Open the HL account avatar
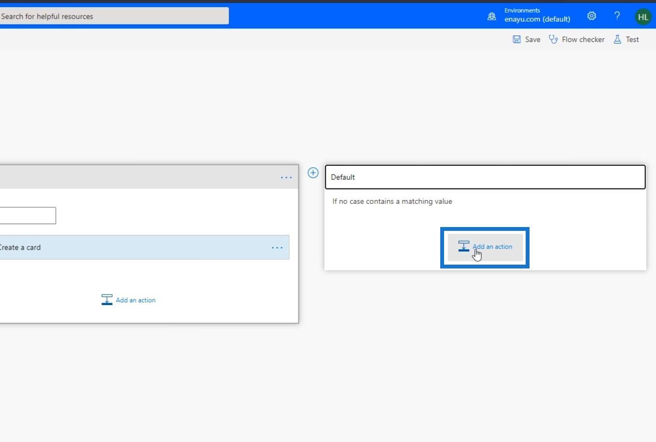The height and width of the screenshot is (442, 656). point(642,16)
